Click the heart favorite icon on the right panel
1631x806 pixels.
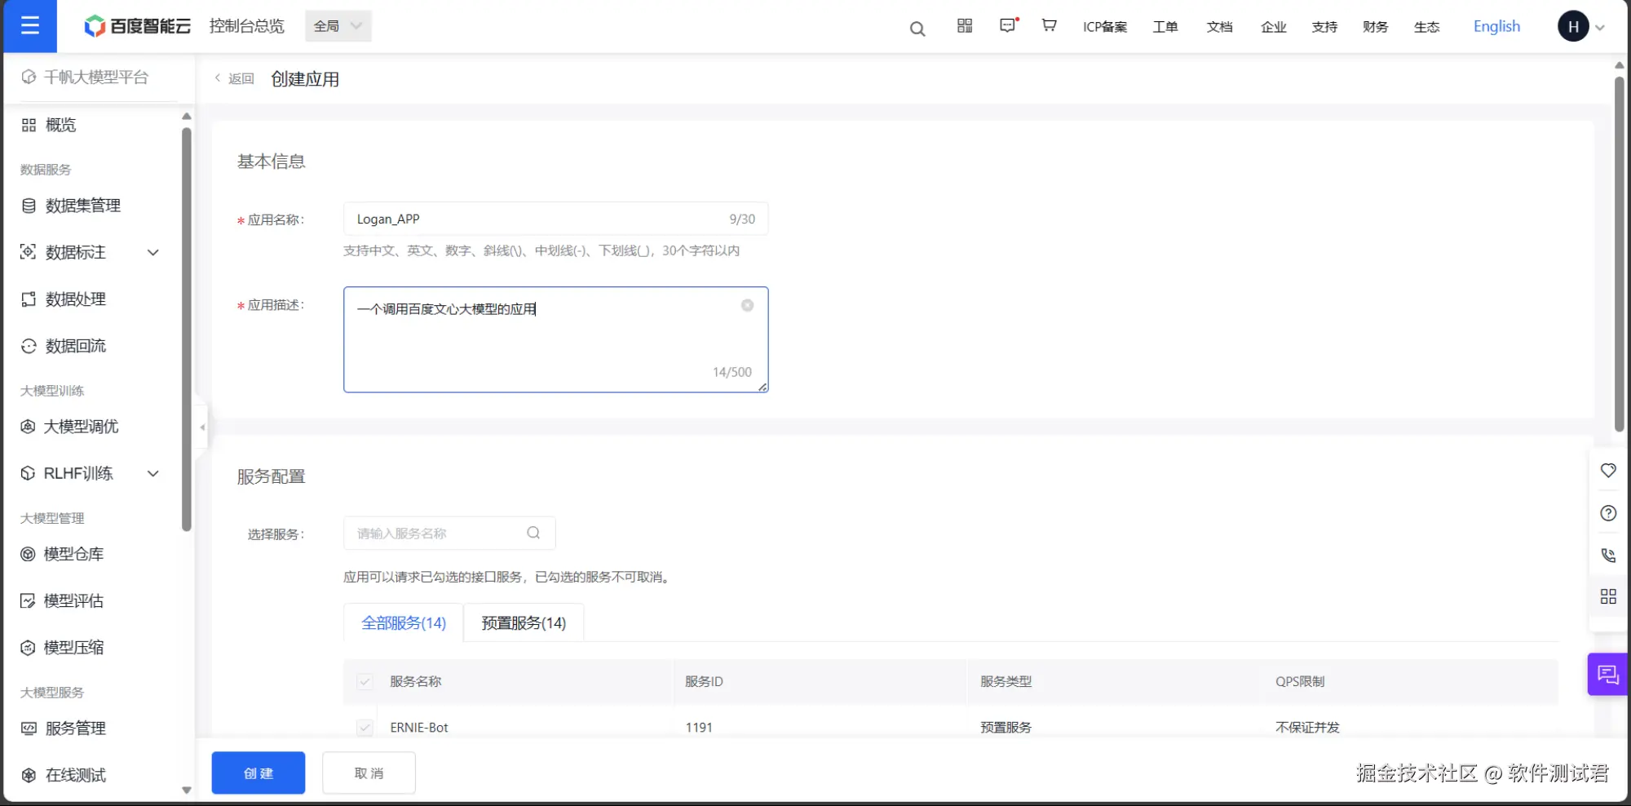click(1608, 471)
